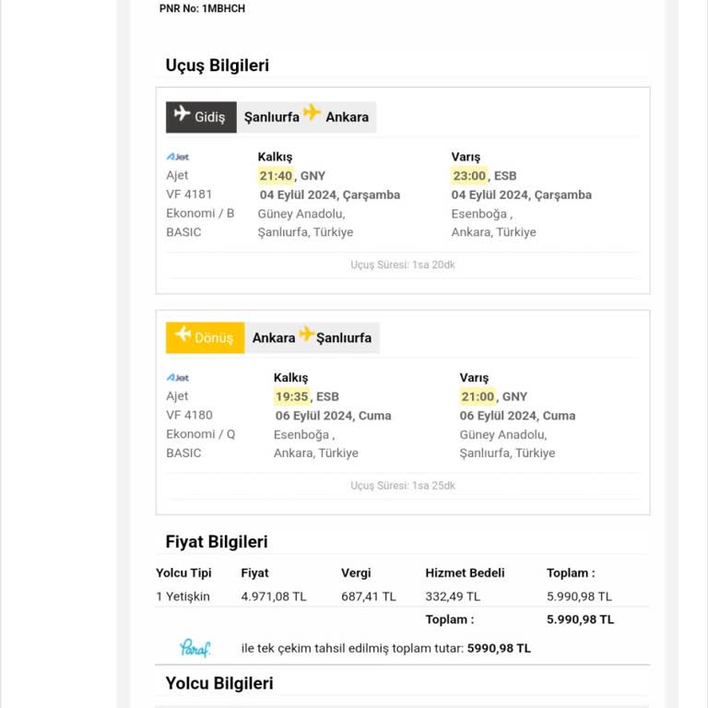The height and width of the screenshot is (708, 708).
Task: Click the Yolcu Bilgileri heading
Action: [219, 683]
